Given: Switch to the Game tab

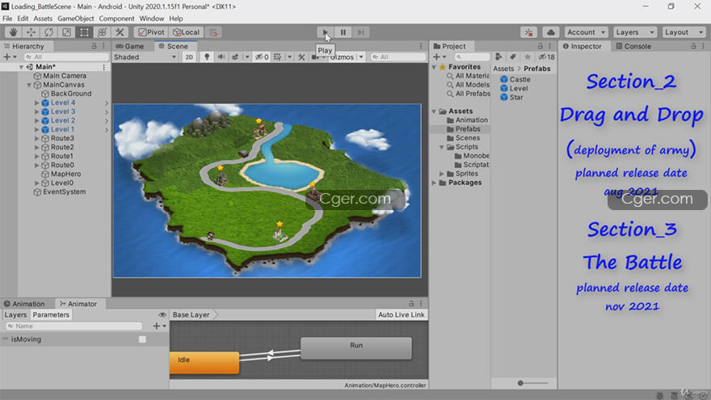Looking at the screenshot, I should point(130,46).
